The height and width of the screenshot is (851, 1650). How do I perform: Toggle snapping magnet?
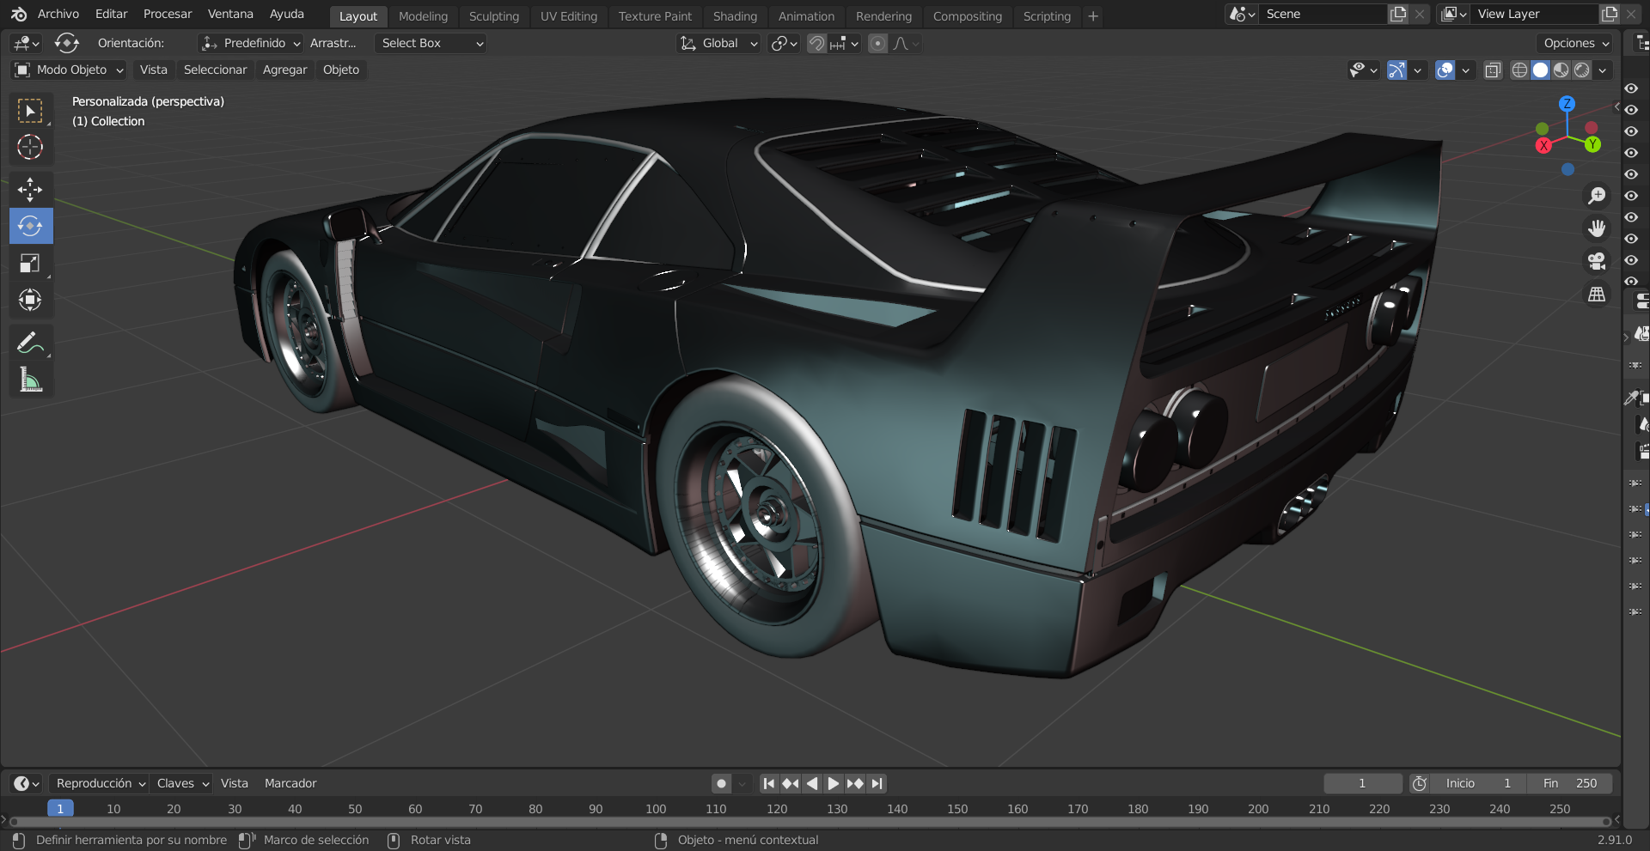pos(816,43)
